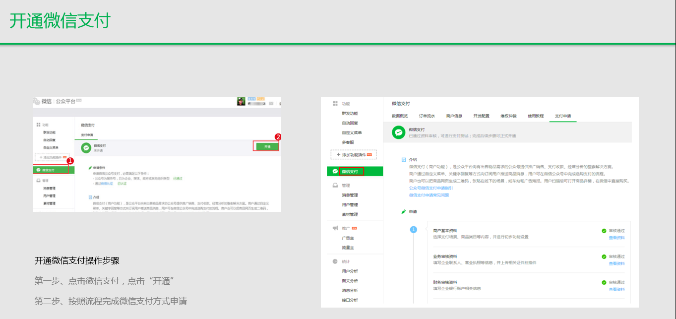Open the 公众号微信支付申请指引 link
This screenshot has width=676, height=319.
point(431,189)
